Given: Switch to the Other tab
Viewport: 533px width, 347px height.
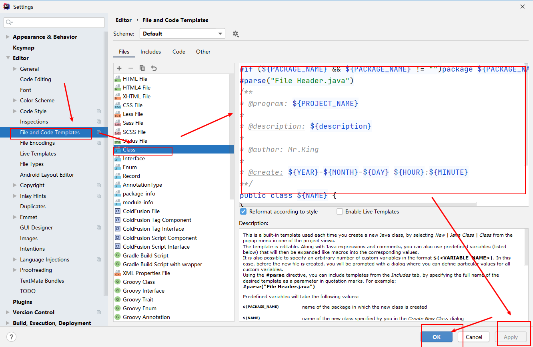Looking at the screenshot, I should 203,52.
